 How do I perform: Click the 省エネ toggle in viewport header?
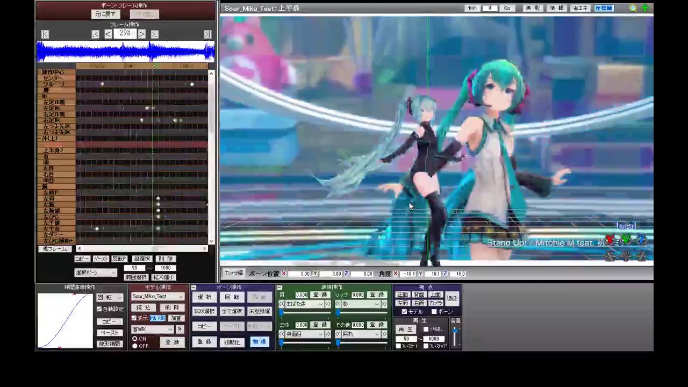pyautogui.click(x=580, y=8)
